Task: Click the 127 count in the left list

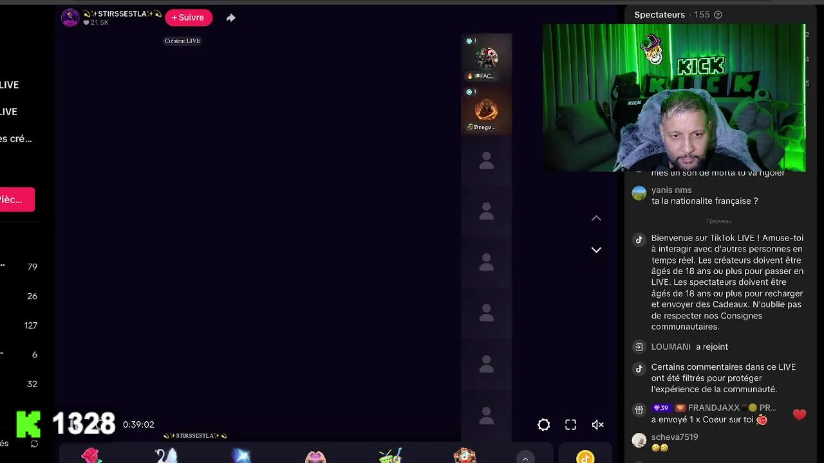Action: [31, 325]
